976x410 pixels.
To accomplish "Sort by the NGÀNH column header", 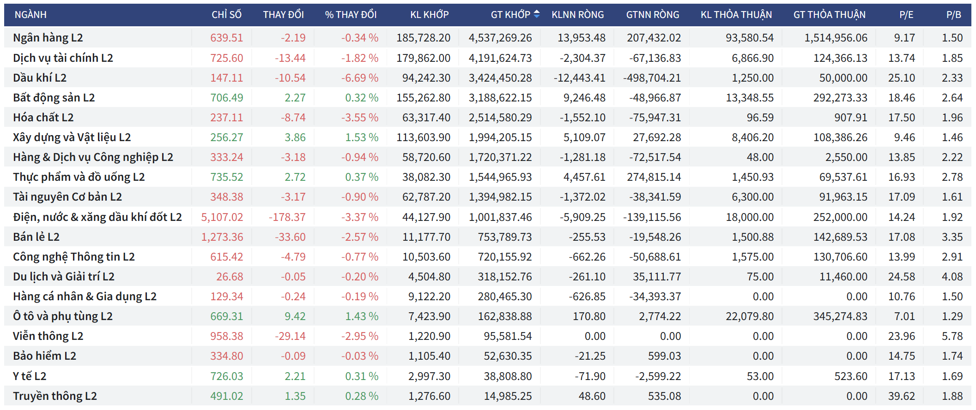I will [30, 15].
